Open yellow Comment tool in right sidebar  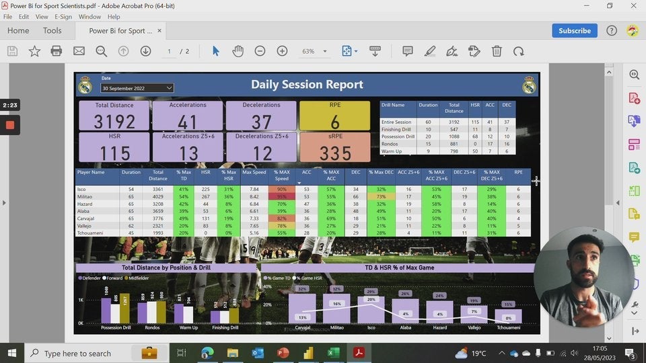tap(634, 237)
